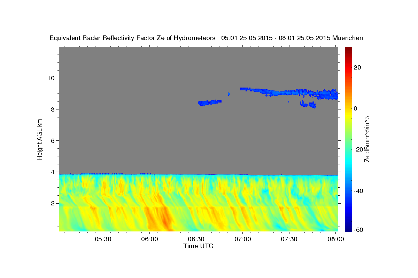Viewport: 418px width, 278px height.
Task: Click the colorbar value 0
Action: (355, 108)
